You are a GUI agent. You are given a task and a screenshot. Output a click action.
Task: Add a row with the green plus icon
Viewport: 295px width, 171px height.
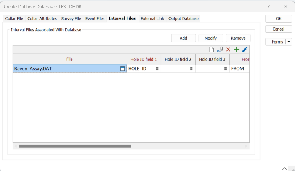coord(237,49)
